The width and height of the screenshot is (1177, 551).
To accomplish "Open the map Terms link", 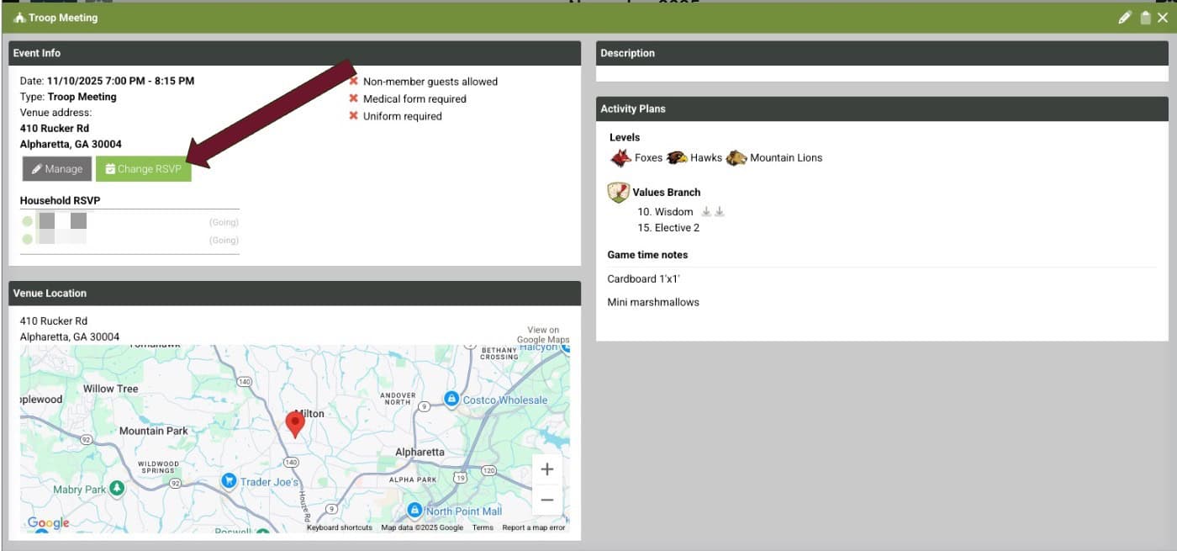I will click(483, 527).
